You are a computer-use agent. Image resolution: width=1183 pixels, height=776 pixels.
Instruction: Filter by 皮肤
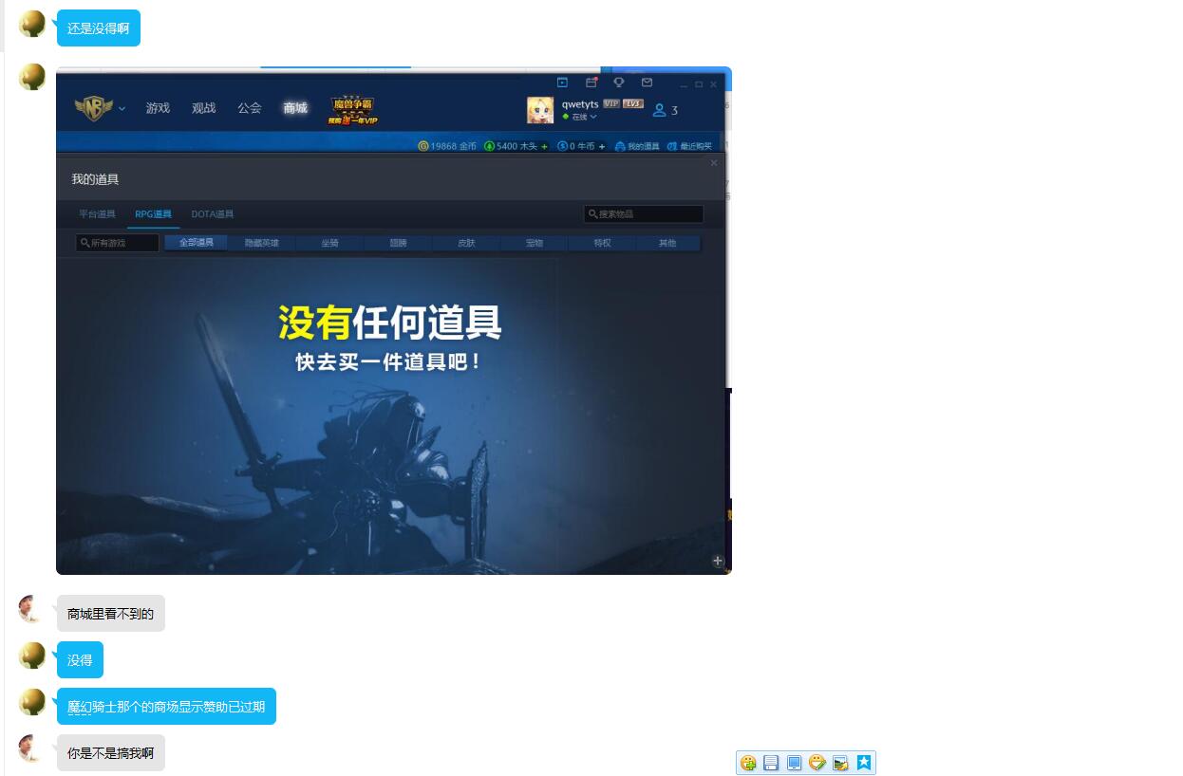pos(466,243)
